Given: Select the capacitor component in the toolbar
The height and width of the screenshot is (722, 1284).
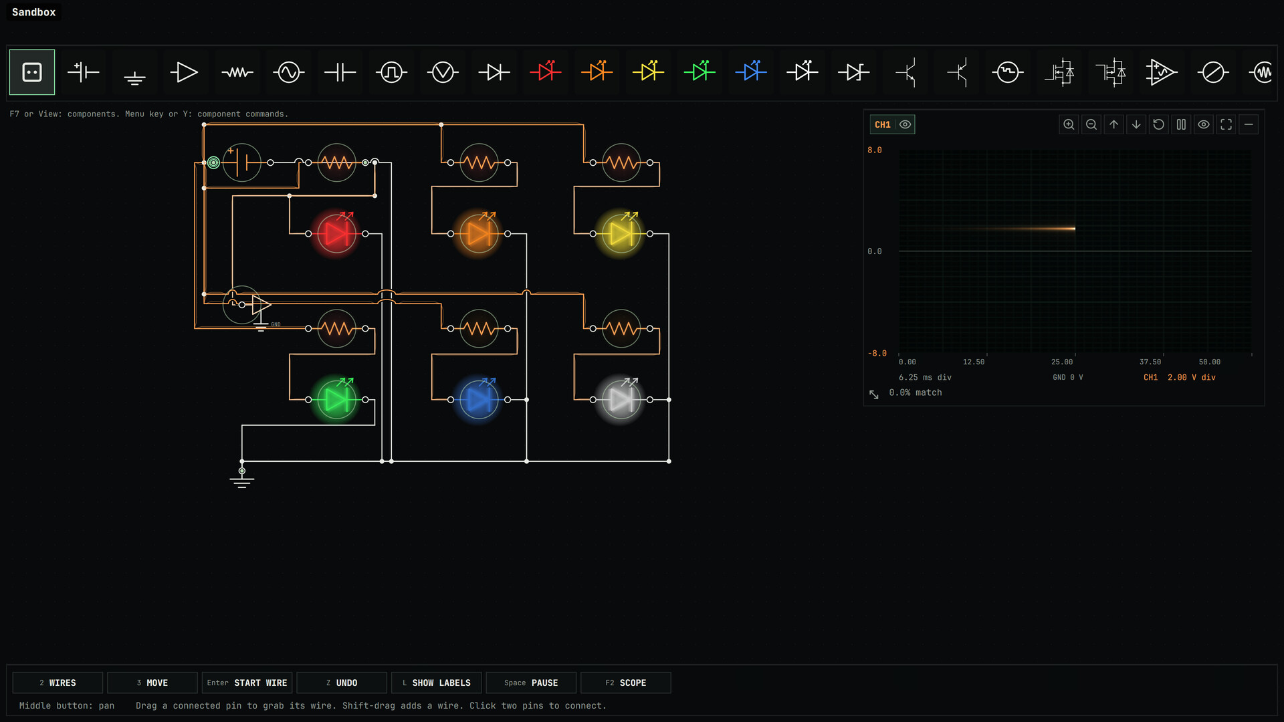Looking at the screenshot, I should [340, 72].
